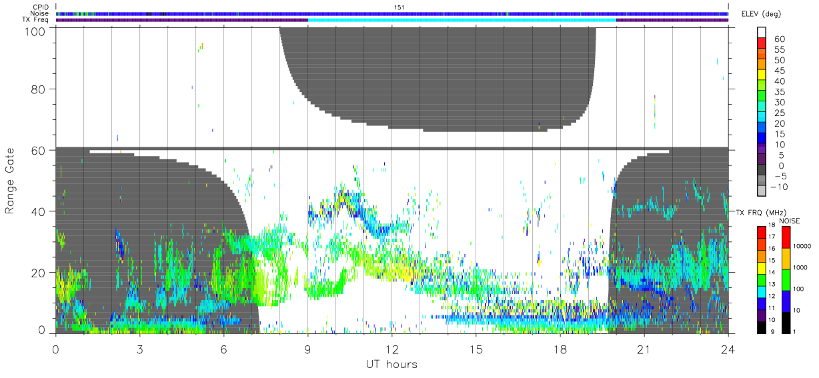Click the UT hours axis tick "15"
Viewport: 819px width, 378px height.
click(476, 349)
